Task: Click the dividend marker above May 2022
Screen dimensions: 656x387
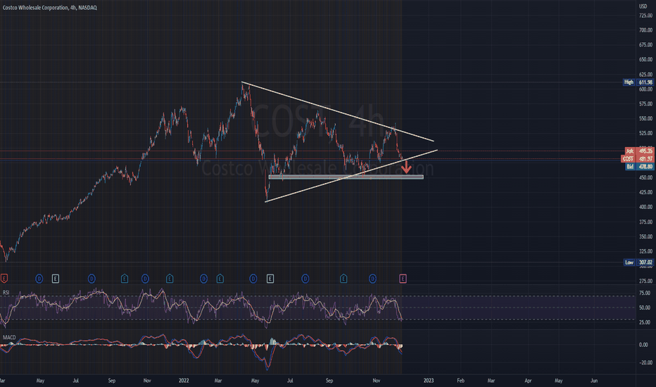Action: pyautogui.click(x=253, y=279)
